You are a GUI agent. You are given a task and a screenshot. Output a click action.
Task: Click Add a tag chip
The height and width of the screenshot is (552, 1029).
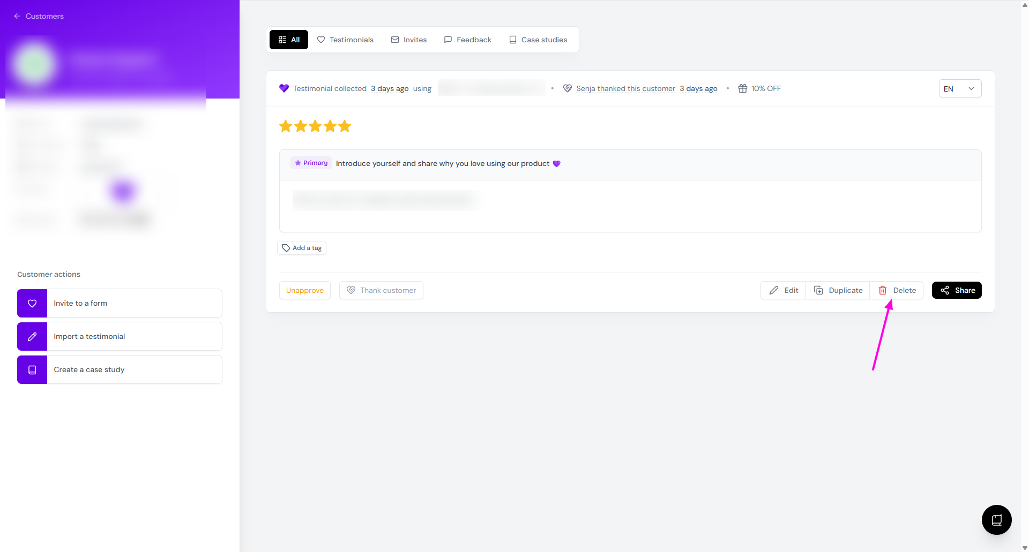[302, 248]
